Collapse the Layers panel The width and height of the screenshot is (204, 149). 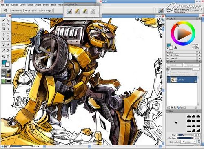167,61
